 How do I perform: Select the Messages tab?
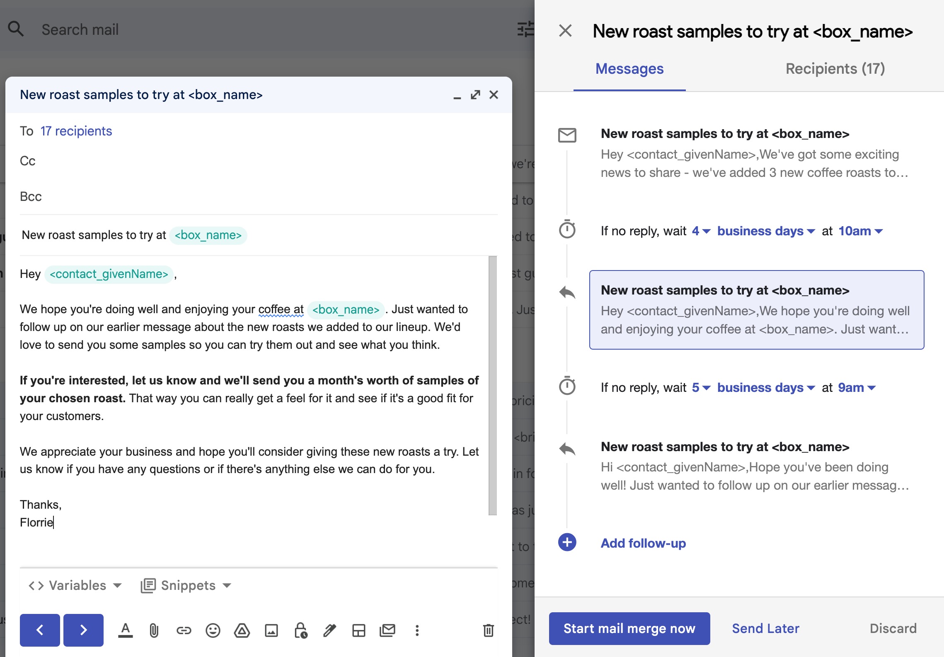point(629,69)
